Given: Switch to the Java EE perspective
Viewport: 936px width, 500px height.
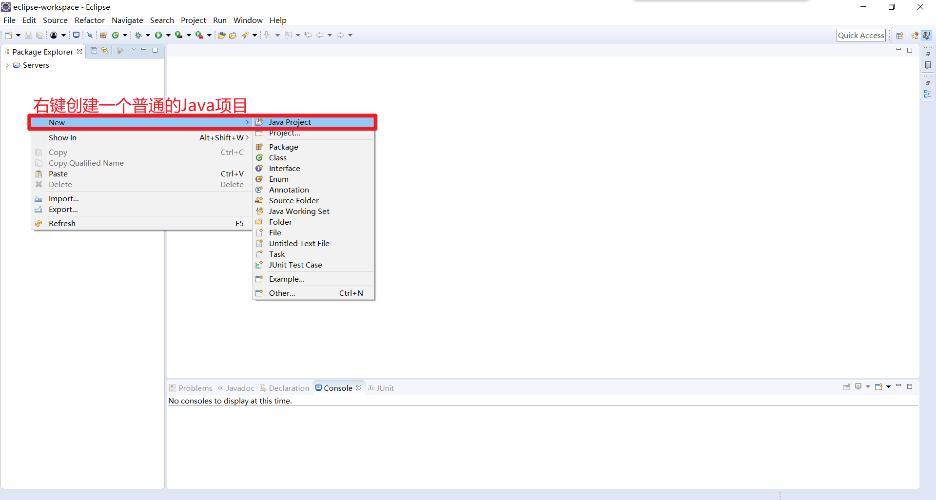Looking at the screenshot, I should 915,35.
